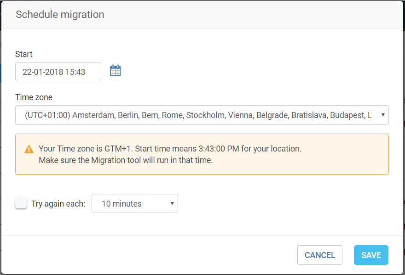Open the Time zone dropdown list

[x=202, y=115]
